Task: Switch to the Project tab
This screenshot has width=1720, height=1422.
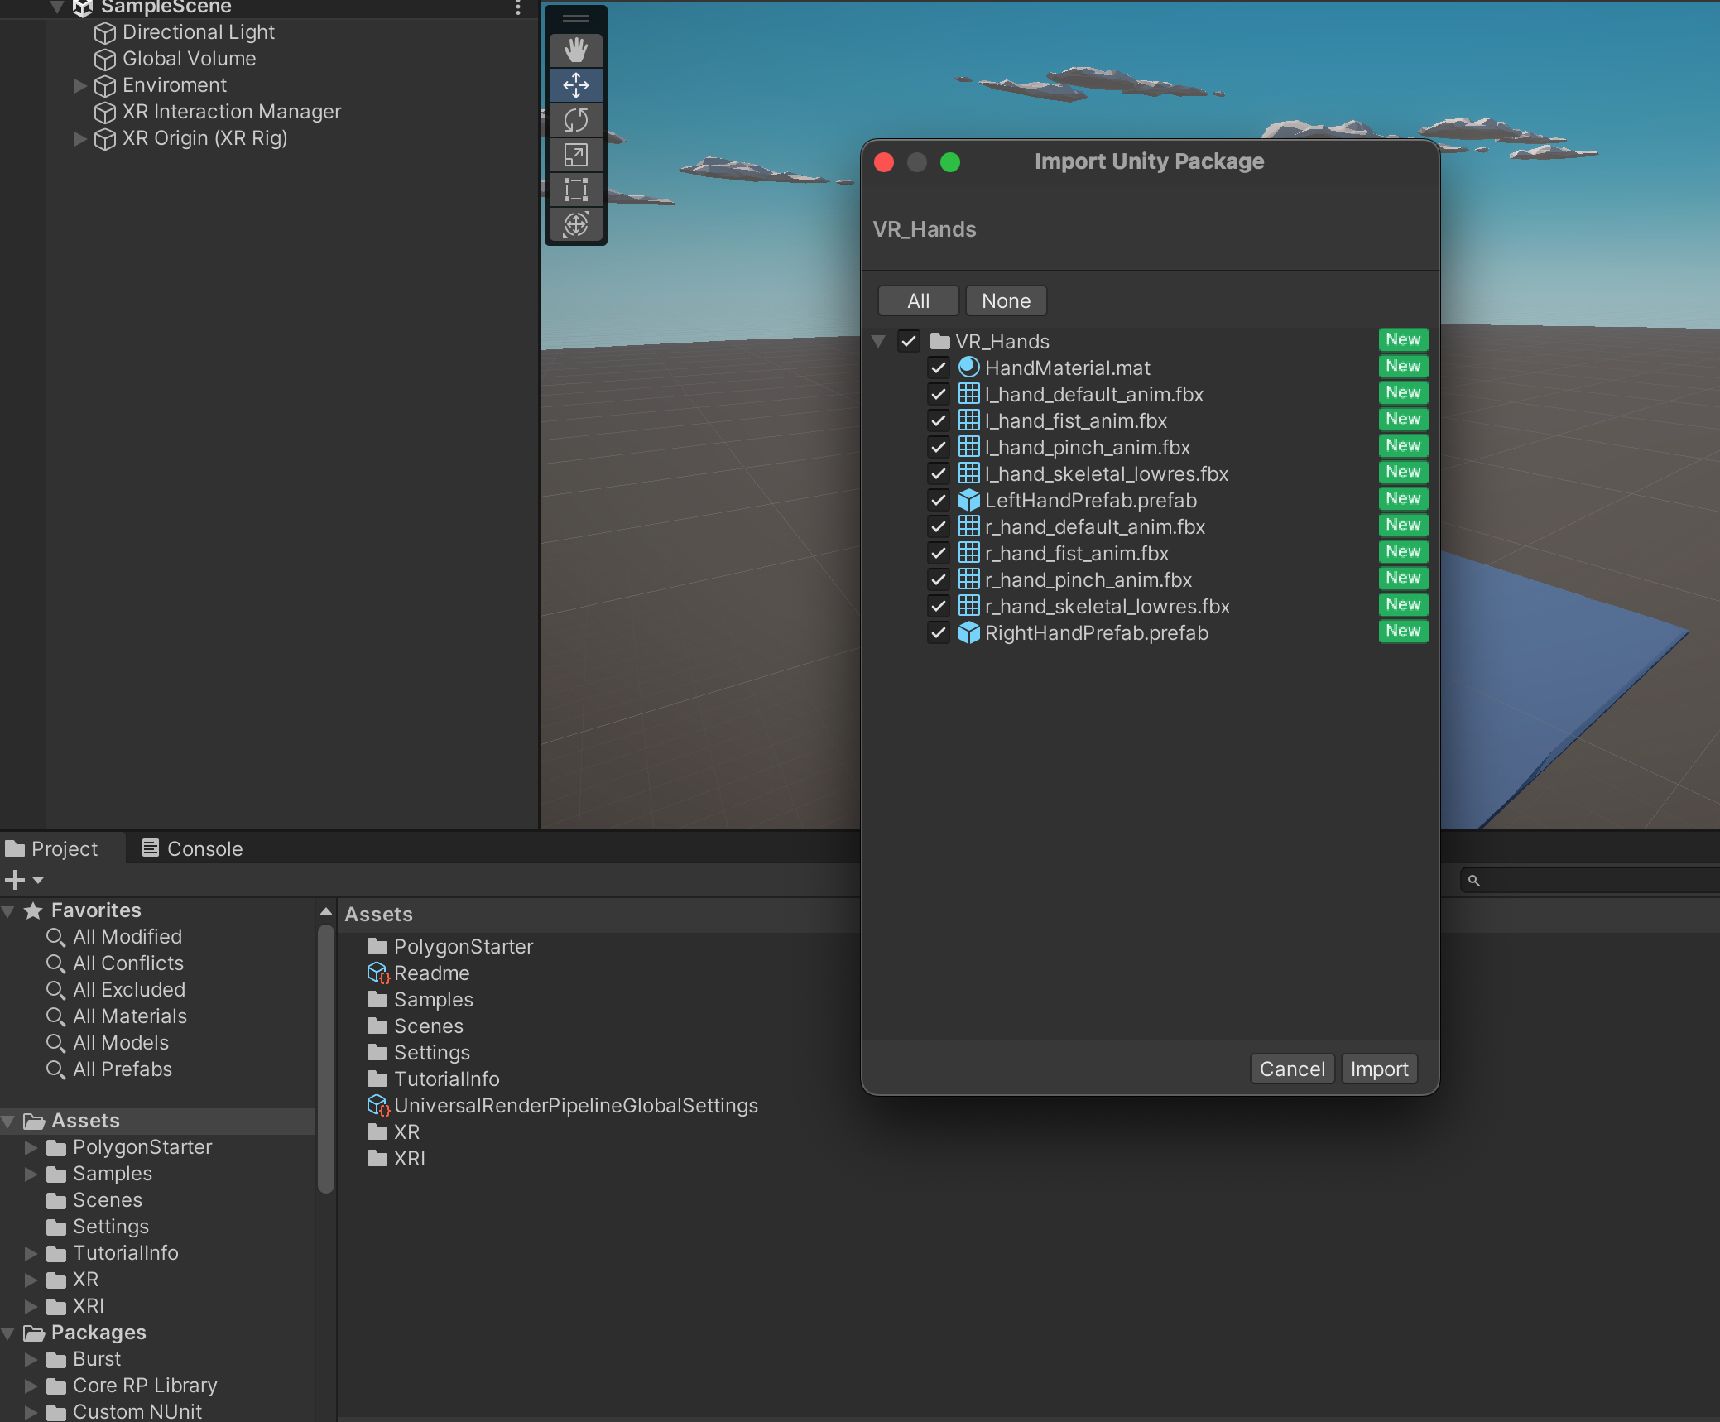Action: [52, 848]
